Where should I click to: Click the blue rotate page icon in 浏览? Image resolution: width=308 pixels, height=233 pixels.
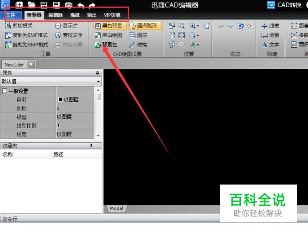click(240, 26)
